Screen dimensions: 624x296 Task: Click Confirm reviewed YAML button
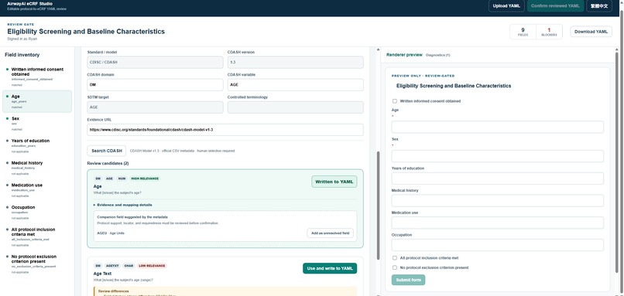tap(555, 6)
